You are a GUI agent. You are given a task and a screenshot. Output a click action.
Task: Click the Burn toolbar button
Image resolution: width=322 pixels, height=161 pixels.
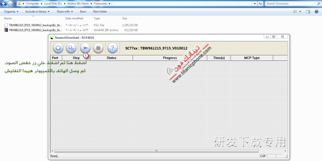(83, 12)
